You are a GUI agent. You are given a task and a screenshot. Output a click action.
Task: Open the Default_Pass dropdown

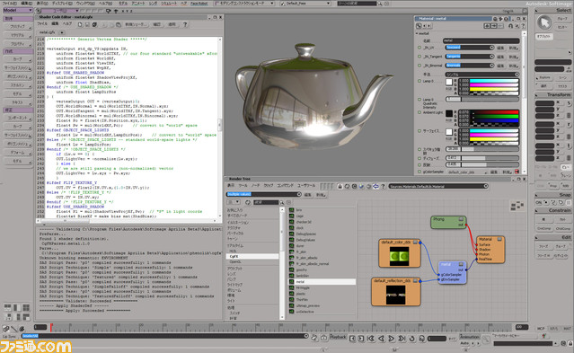(305, 4)
